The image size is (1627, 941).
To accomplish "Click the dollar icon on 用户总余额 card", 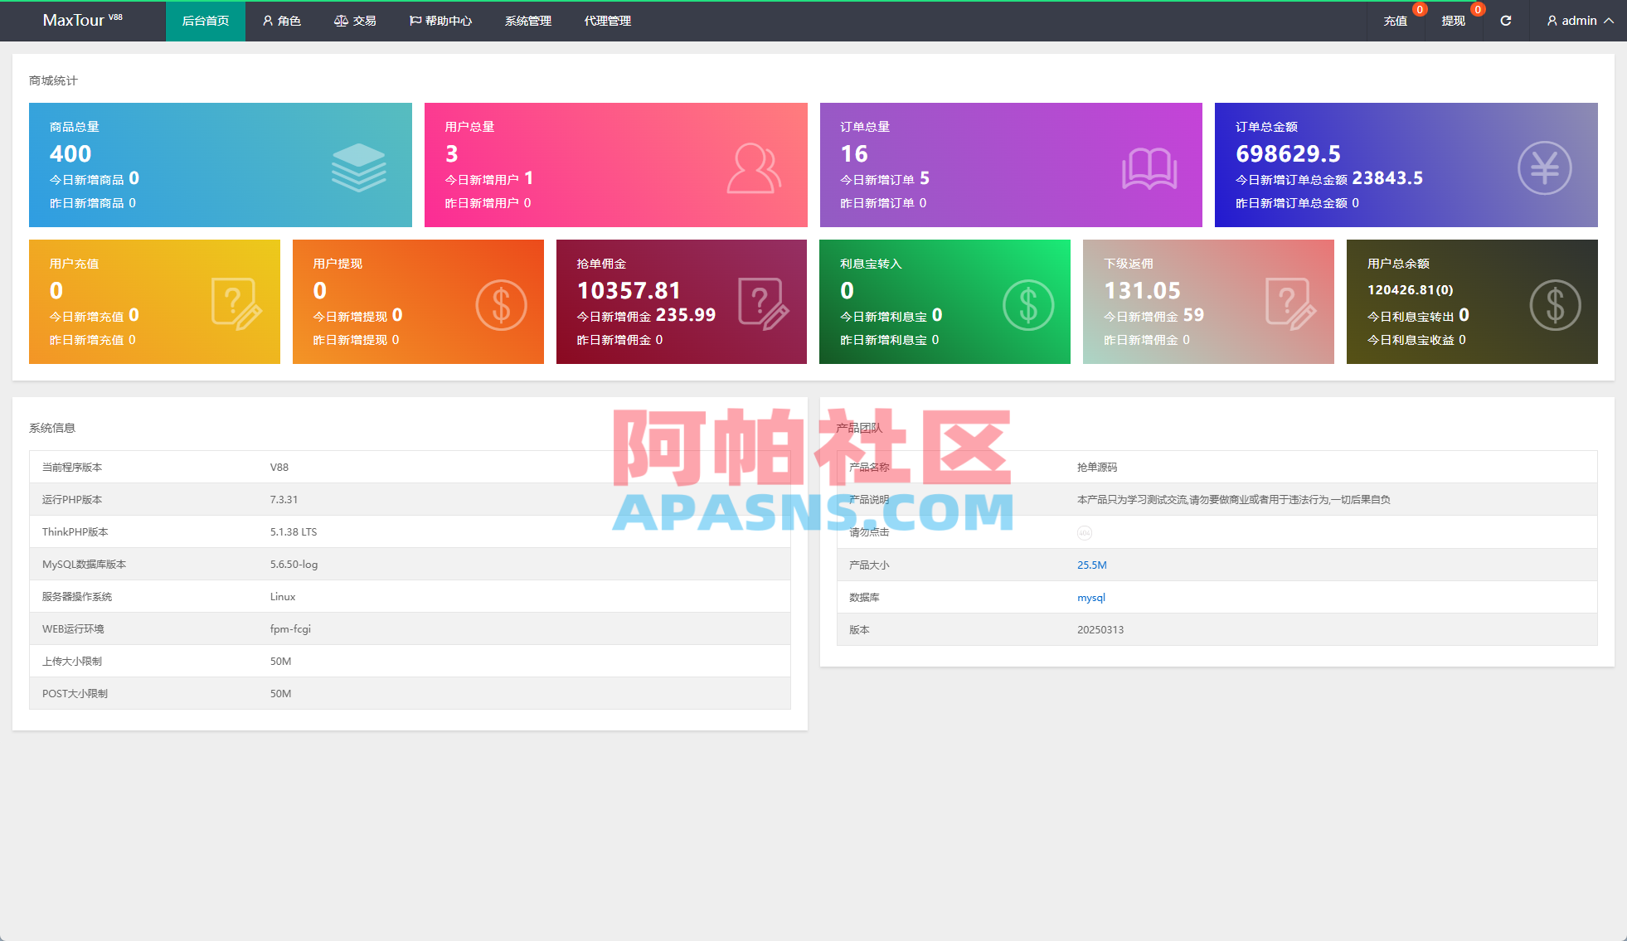I will pyautogui.click(x=1555, y=303).
